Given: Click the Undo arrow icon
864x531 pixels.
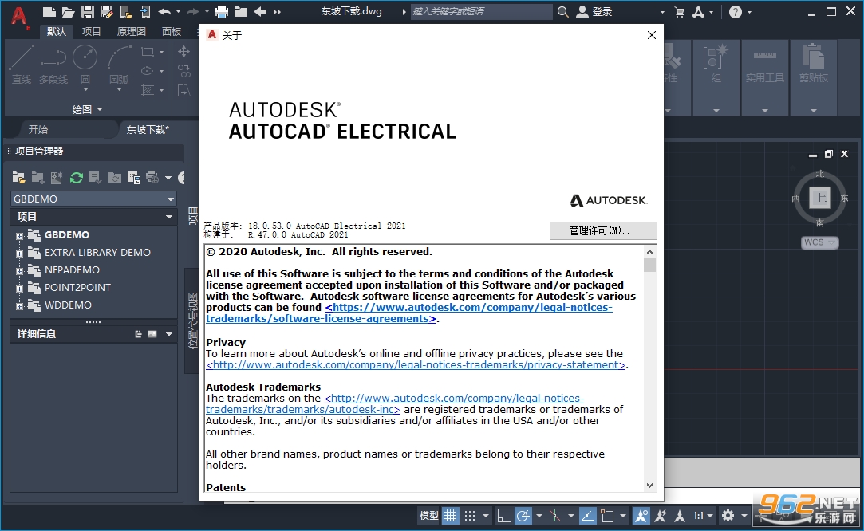Looking at the screenshot, I should pos(164,12).
